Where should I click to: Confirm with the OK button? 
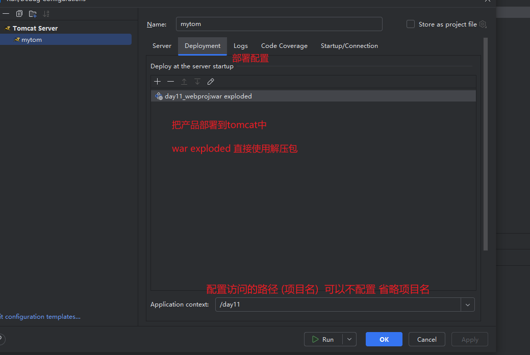[384, 339]
